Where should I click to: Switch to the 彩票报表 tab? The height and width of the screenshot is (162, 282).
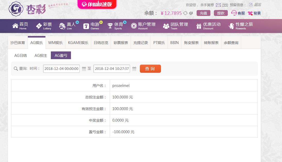[121, 43]
